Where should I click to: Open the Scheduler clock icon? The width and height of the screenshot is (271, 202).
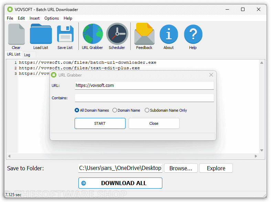pyautogui.click(x=117, y=34)
